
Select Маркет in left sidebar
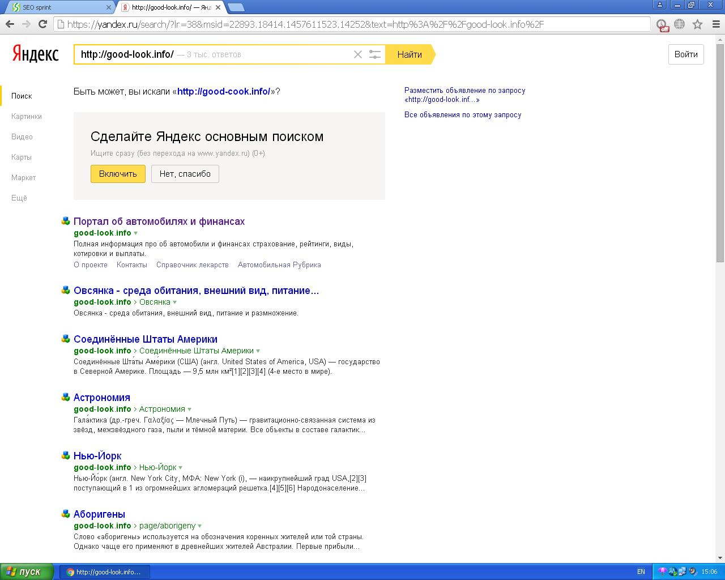23,177
